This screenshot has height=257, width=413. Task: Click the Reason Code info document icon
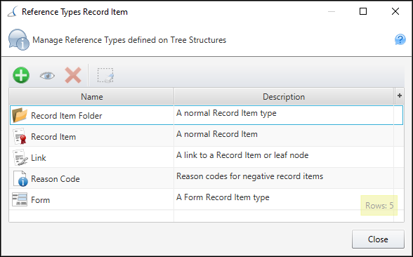20,178
